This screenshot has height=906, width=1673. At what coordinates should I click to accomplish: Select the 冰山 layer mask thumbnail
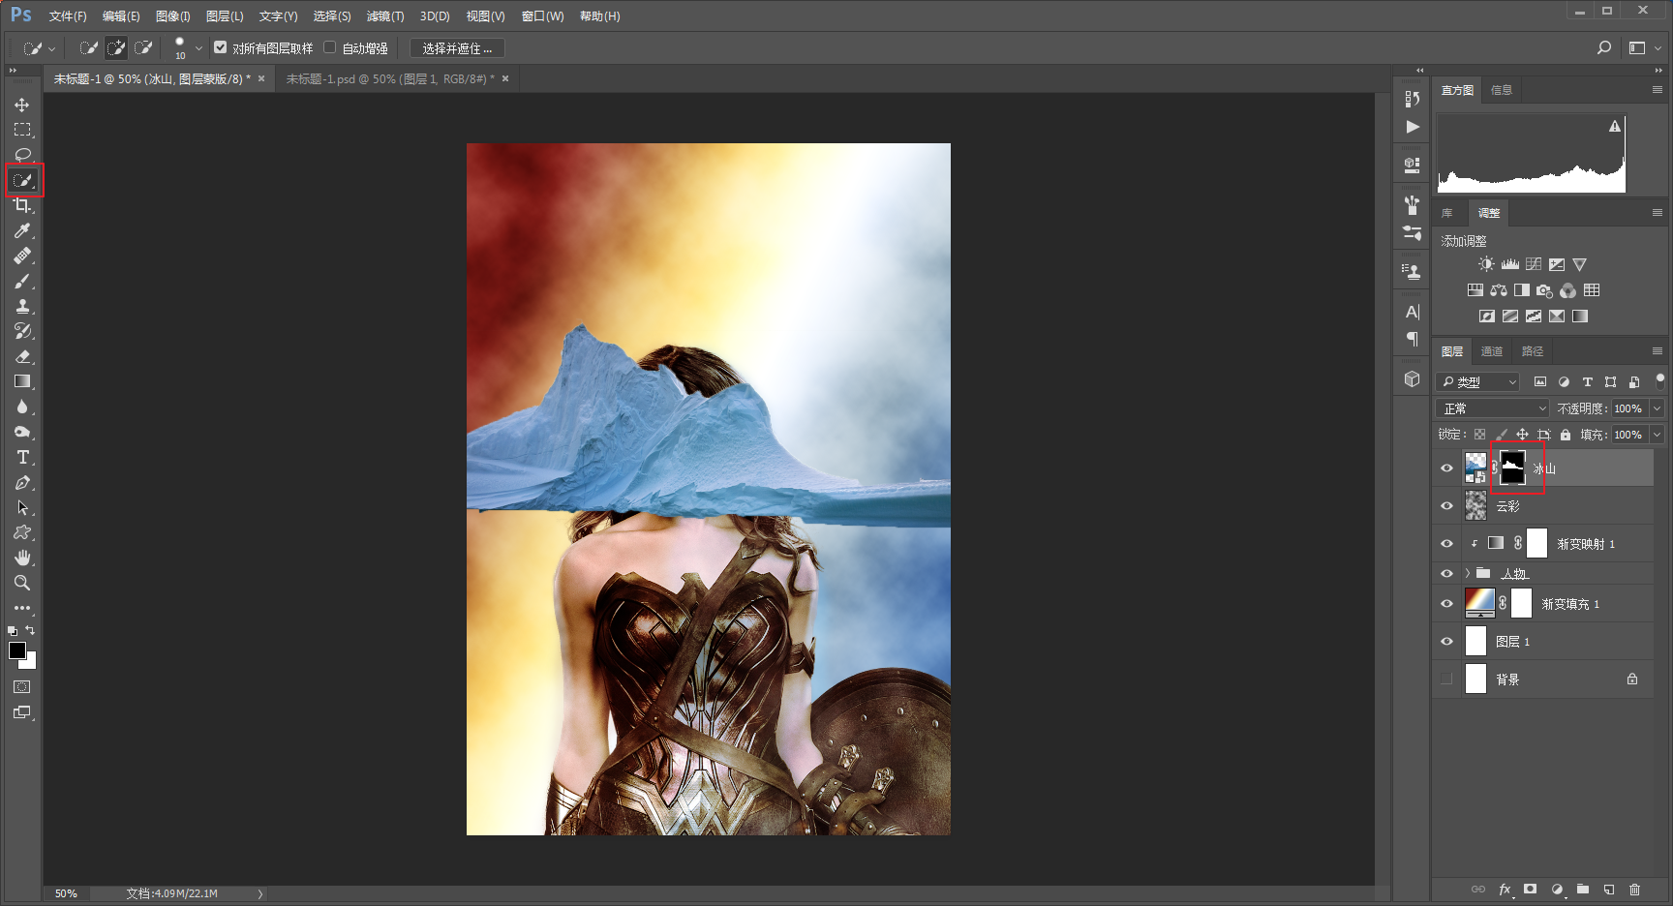[1512, 468]
